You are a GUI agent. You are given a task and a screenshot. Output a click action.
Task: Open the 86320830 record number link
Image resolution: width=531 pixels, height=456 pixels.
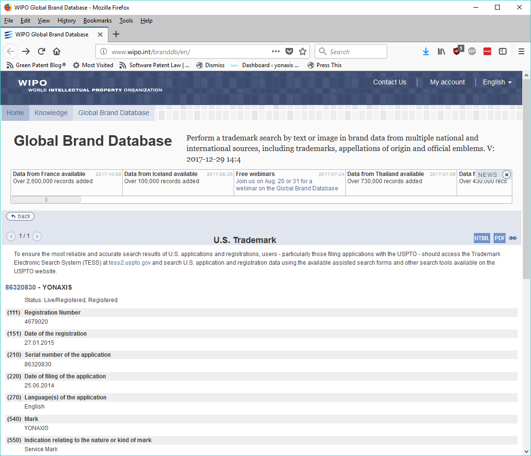coord(21,287)
